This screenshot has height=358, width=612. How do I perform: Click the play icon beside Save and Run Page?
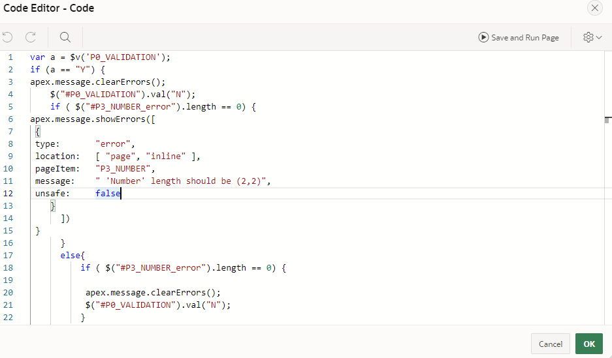(483, 37)
